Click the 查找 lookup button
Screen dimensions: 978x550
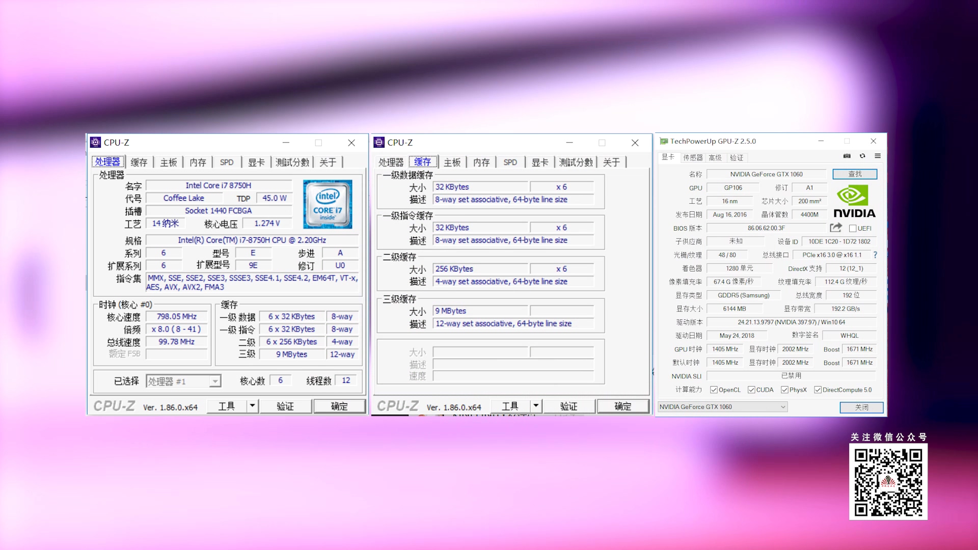point(855,174)
